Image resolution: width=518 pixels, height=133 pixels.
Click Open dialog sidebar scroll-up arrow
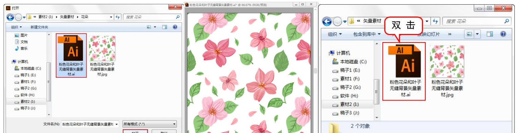pyautogui.click(x=49, y=35)
